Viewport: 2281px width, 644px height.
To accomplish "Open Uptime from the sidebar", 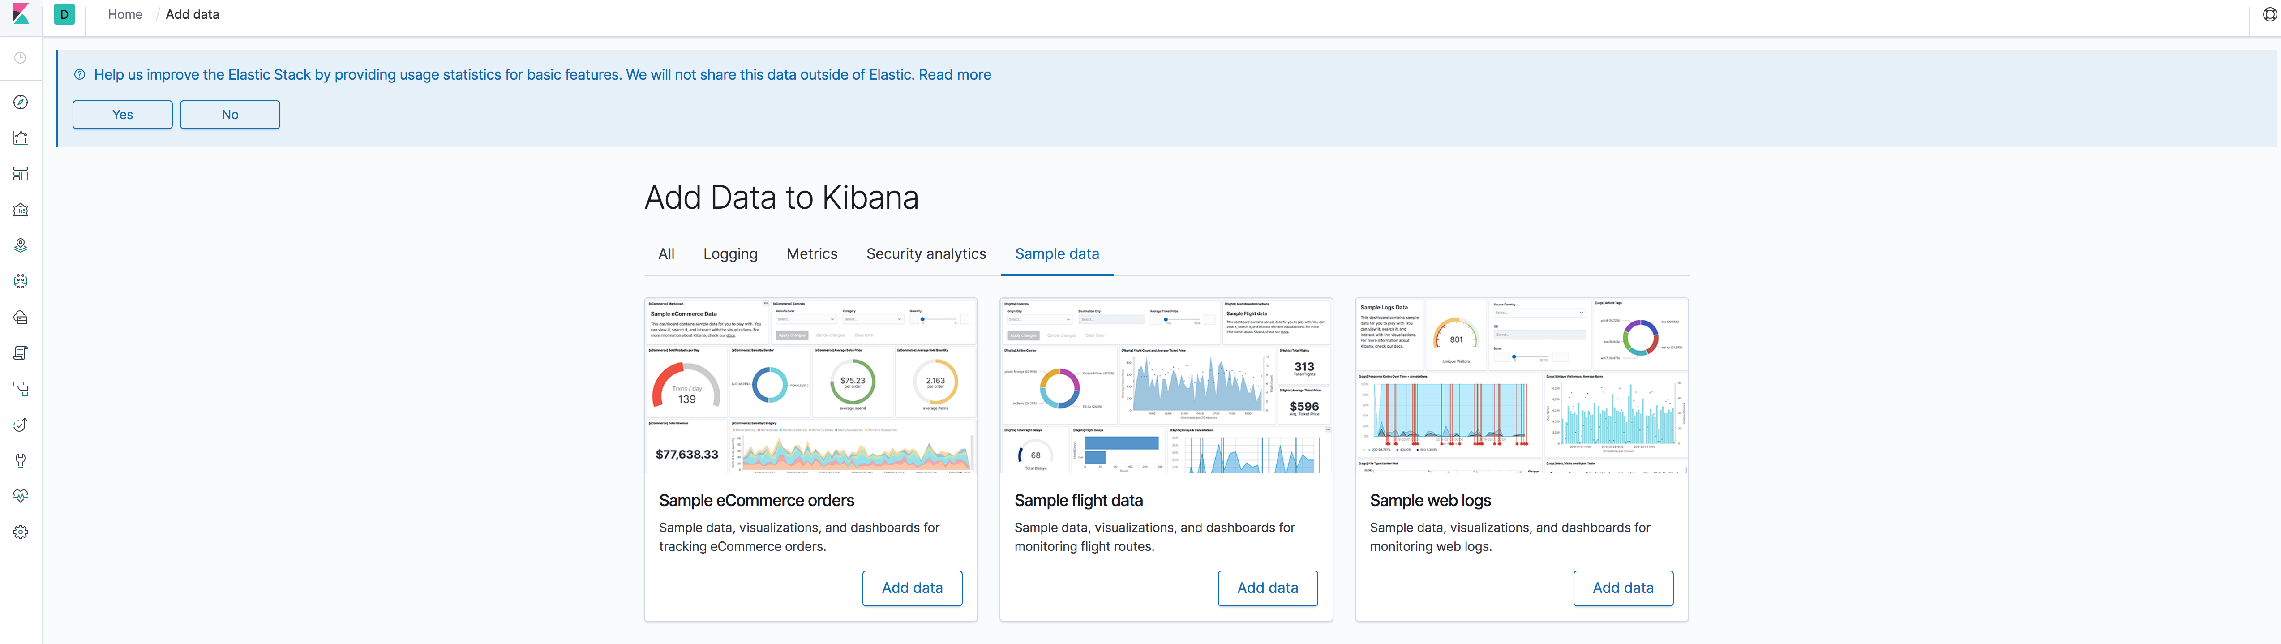I will (20, 424).
